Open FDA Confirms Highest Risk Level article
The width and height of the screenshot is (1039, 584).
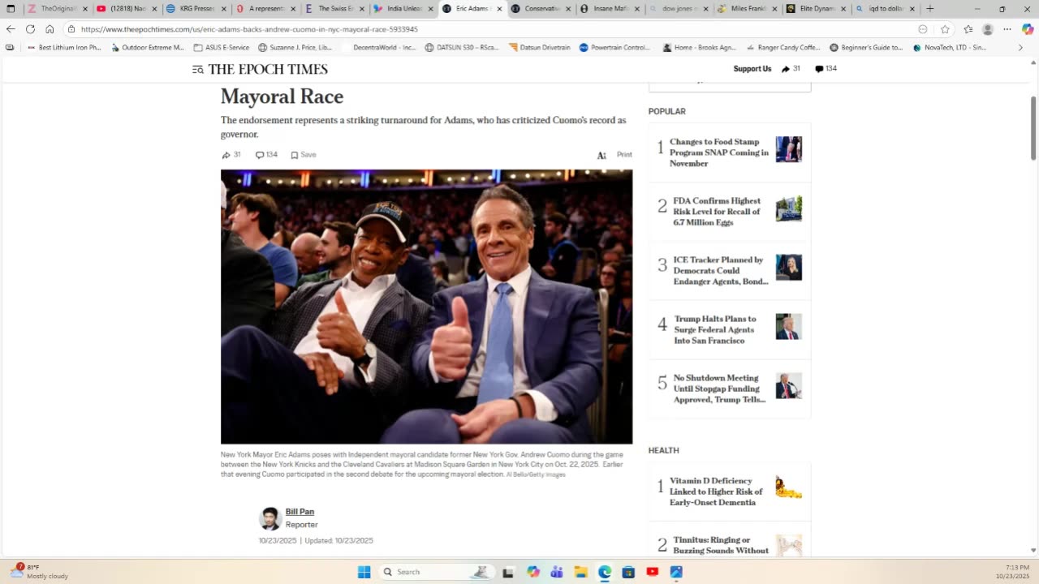(717, 212)
